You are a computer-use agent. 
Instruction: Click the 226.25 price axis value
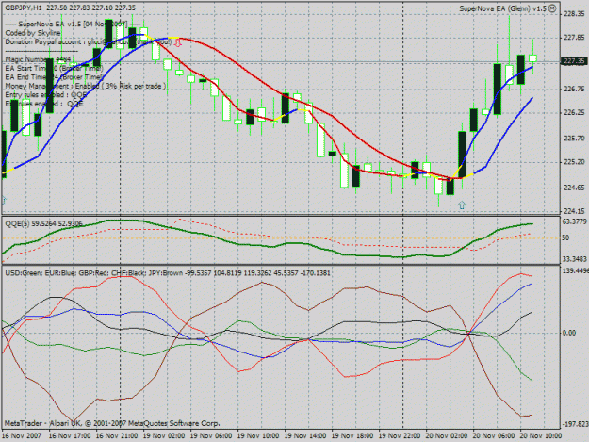pos(574,113)
